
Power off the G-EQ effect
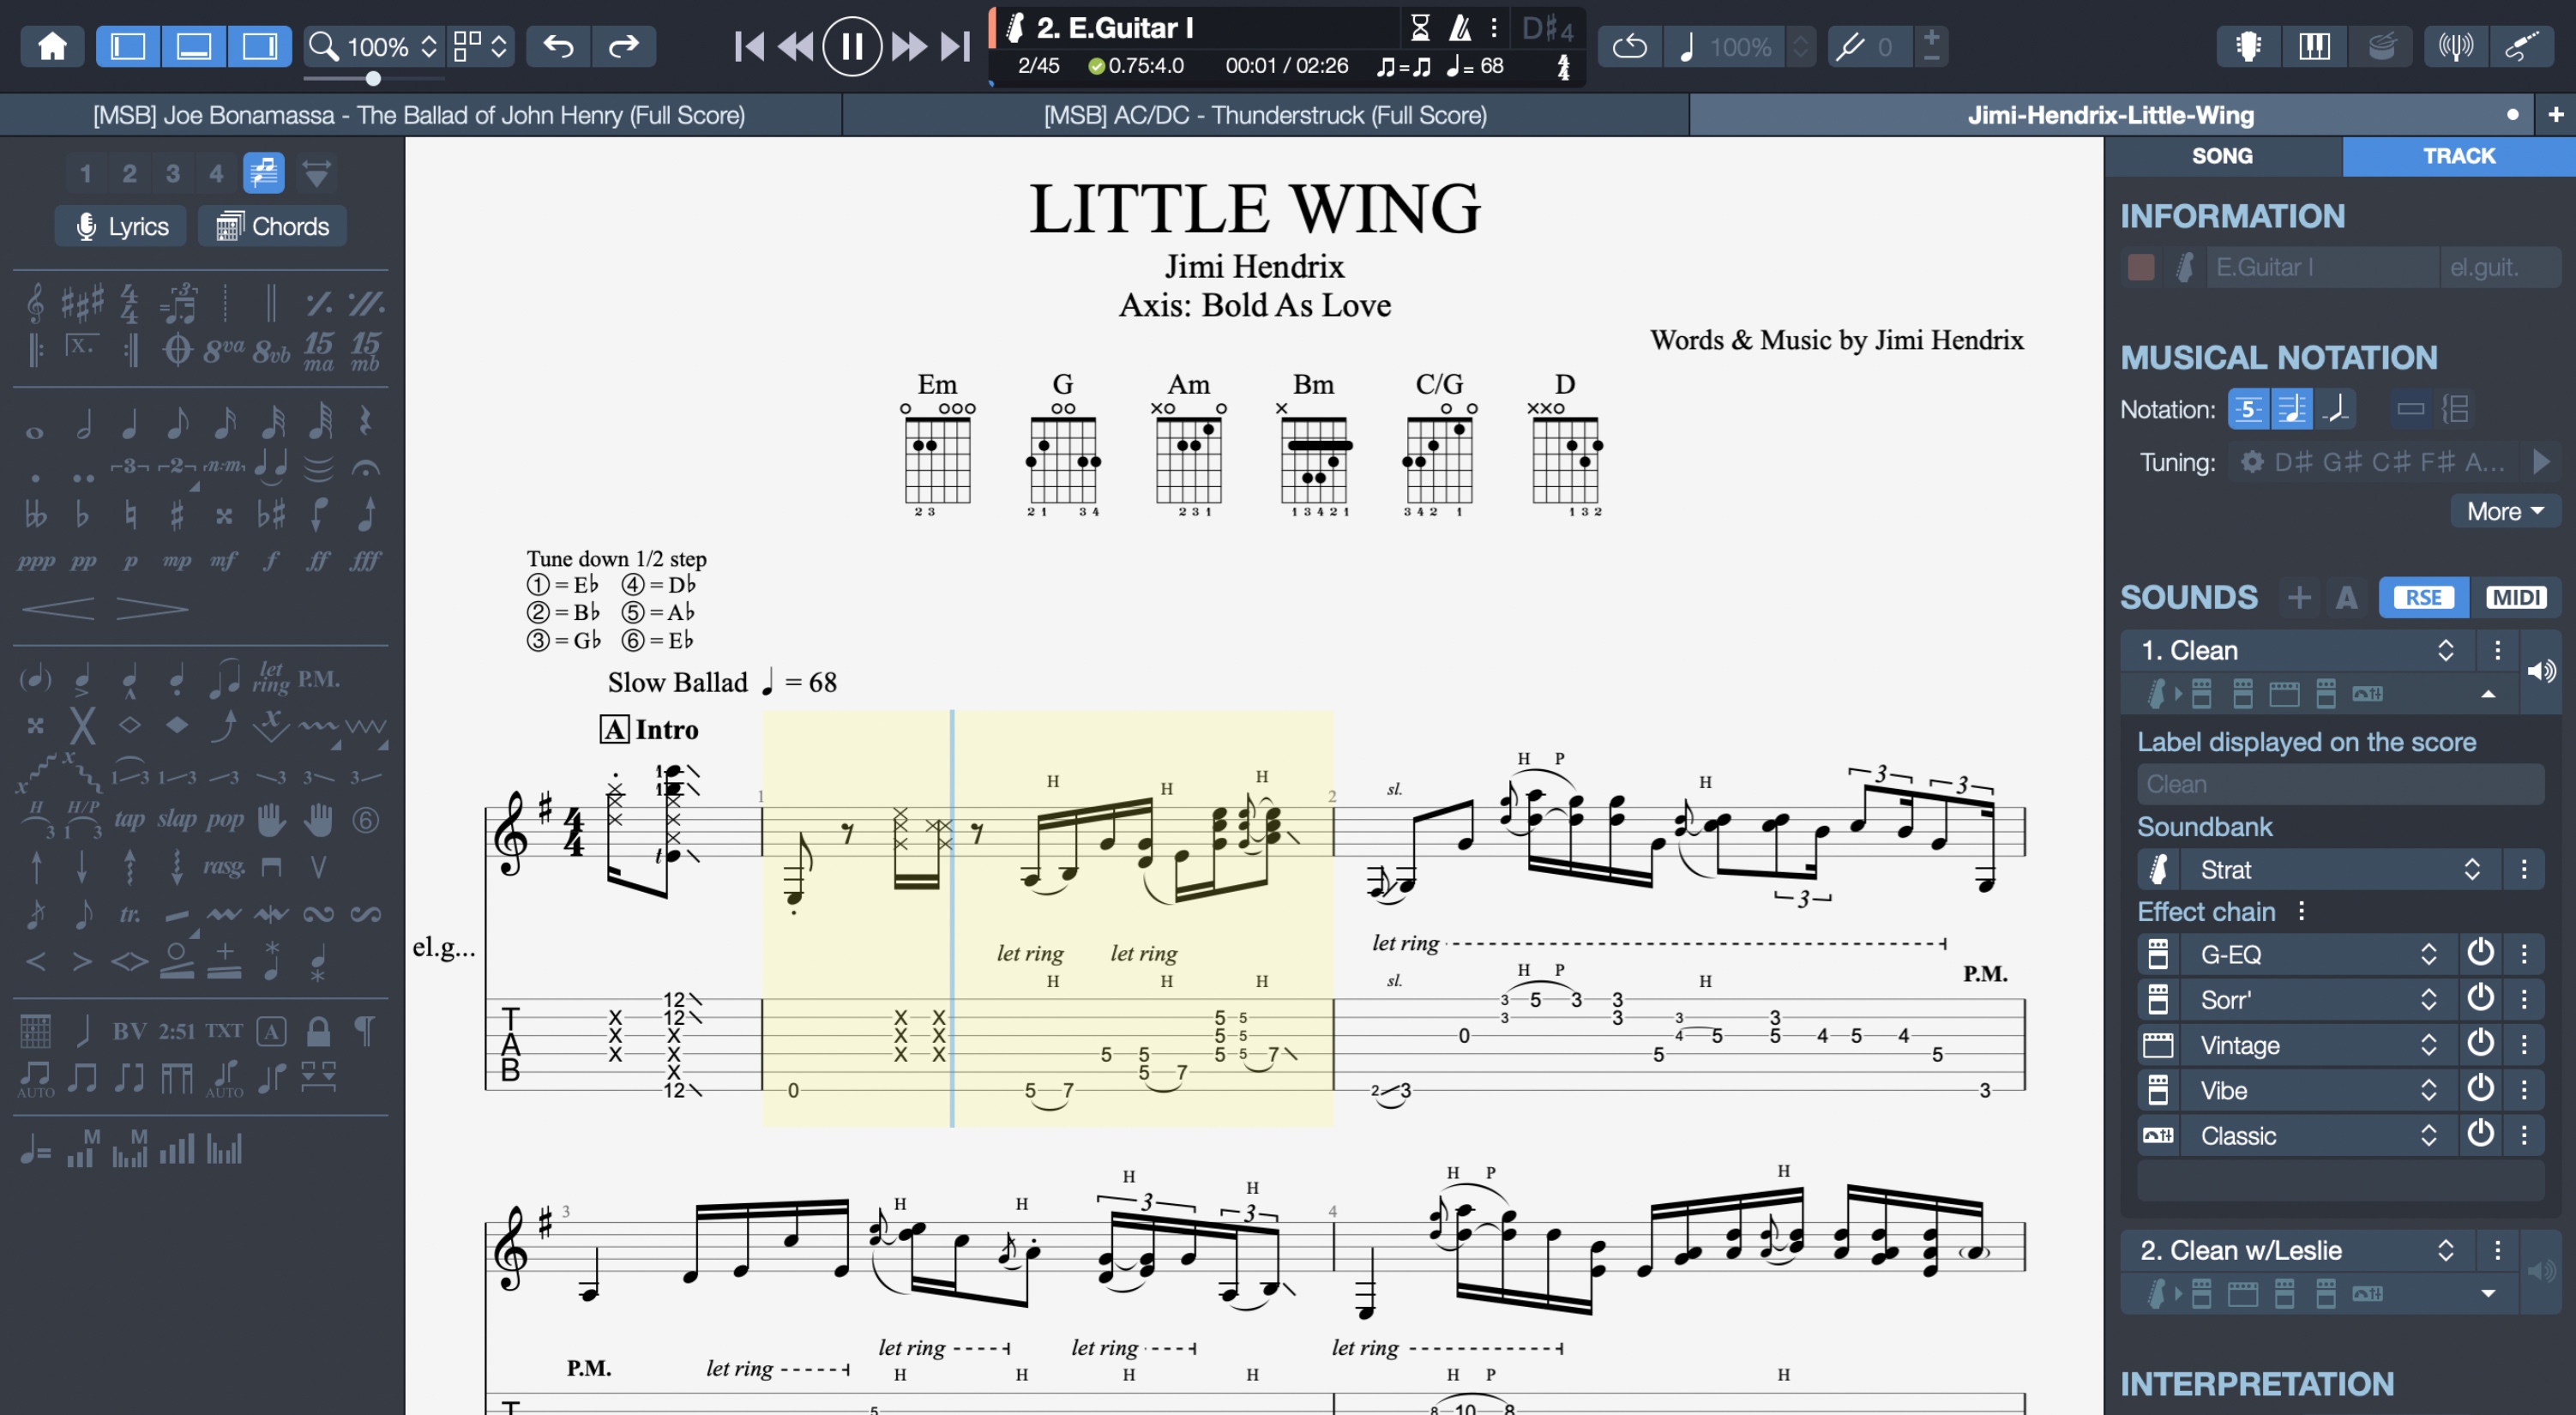point(2480,953)
